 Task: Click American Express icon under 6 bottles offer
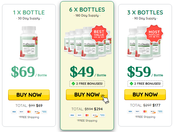(x=102, y=115)
